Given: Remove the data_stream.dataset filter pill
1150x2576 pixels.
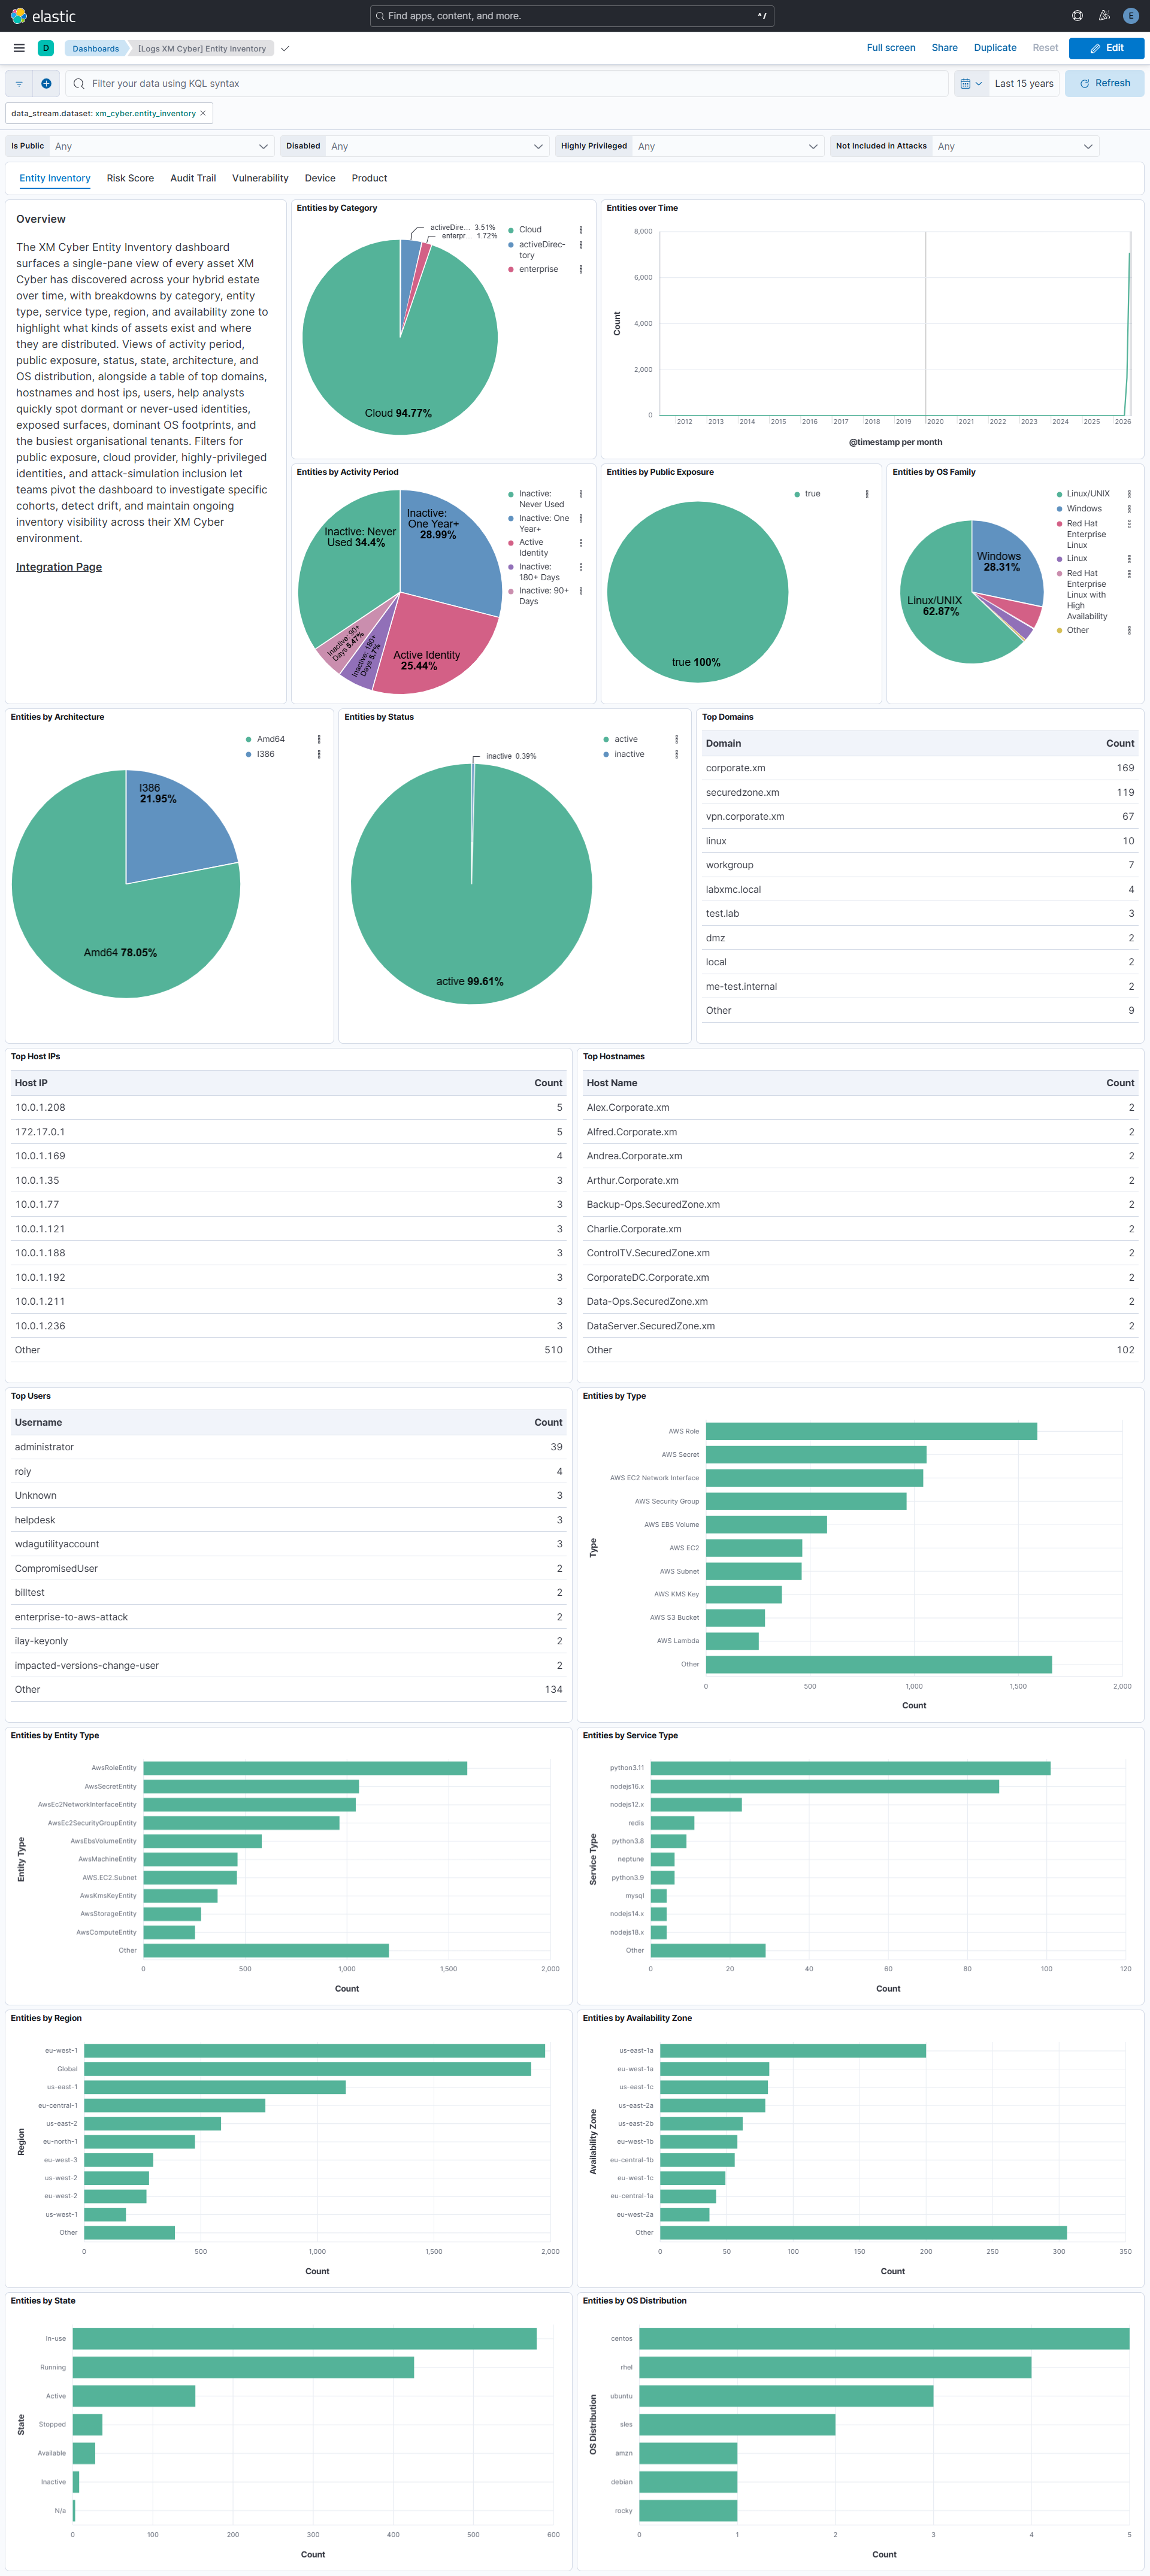Looking at the screenshot, I should (x=203, y=113).
